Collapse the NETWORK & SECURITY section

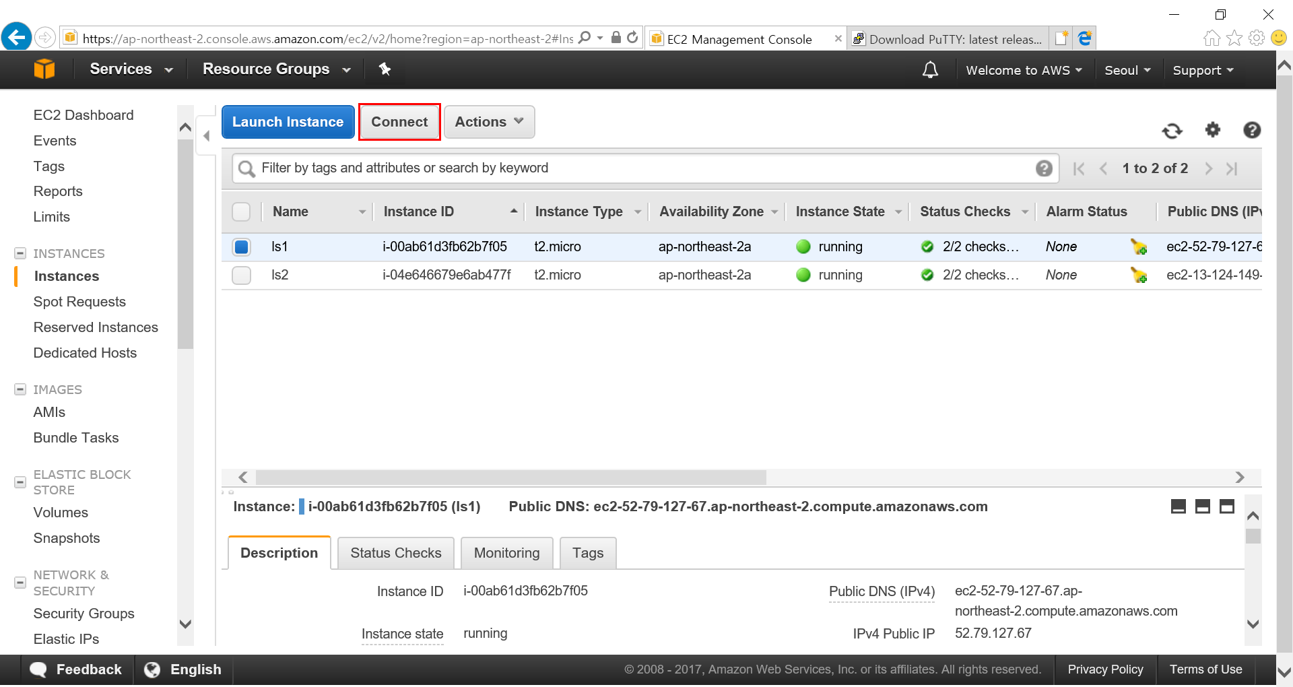20,583
